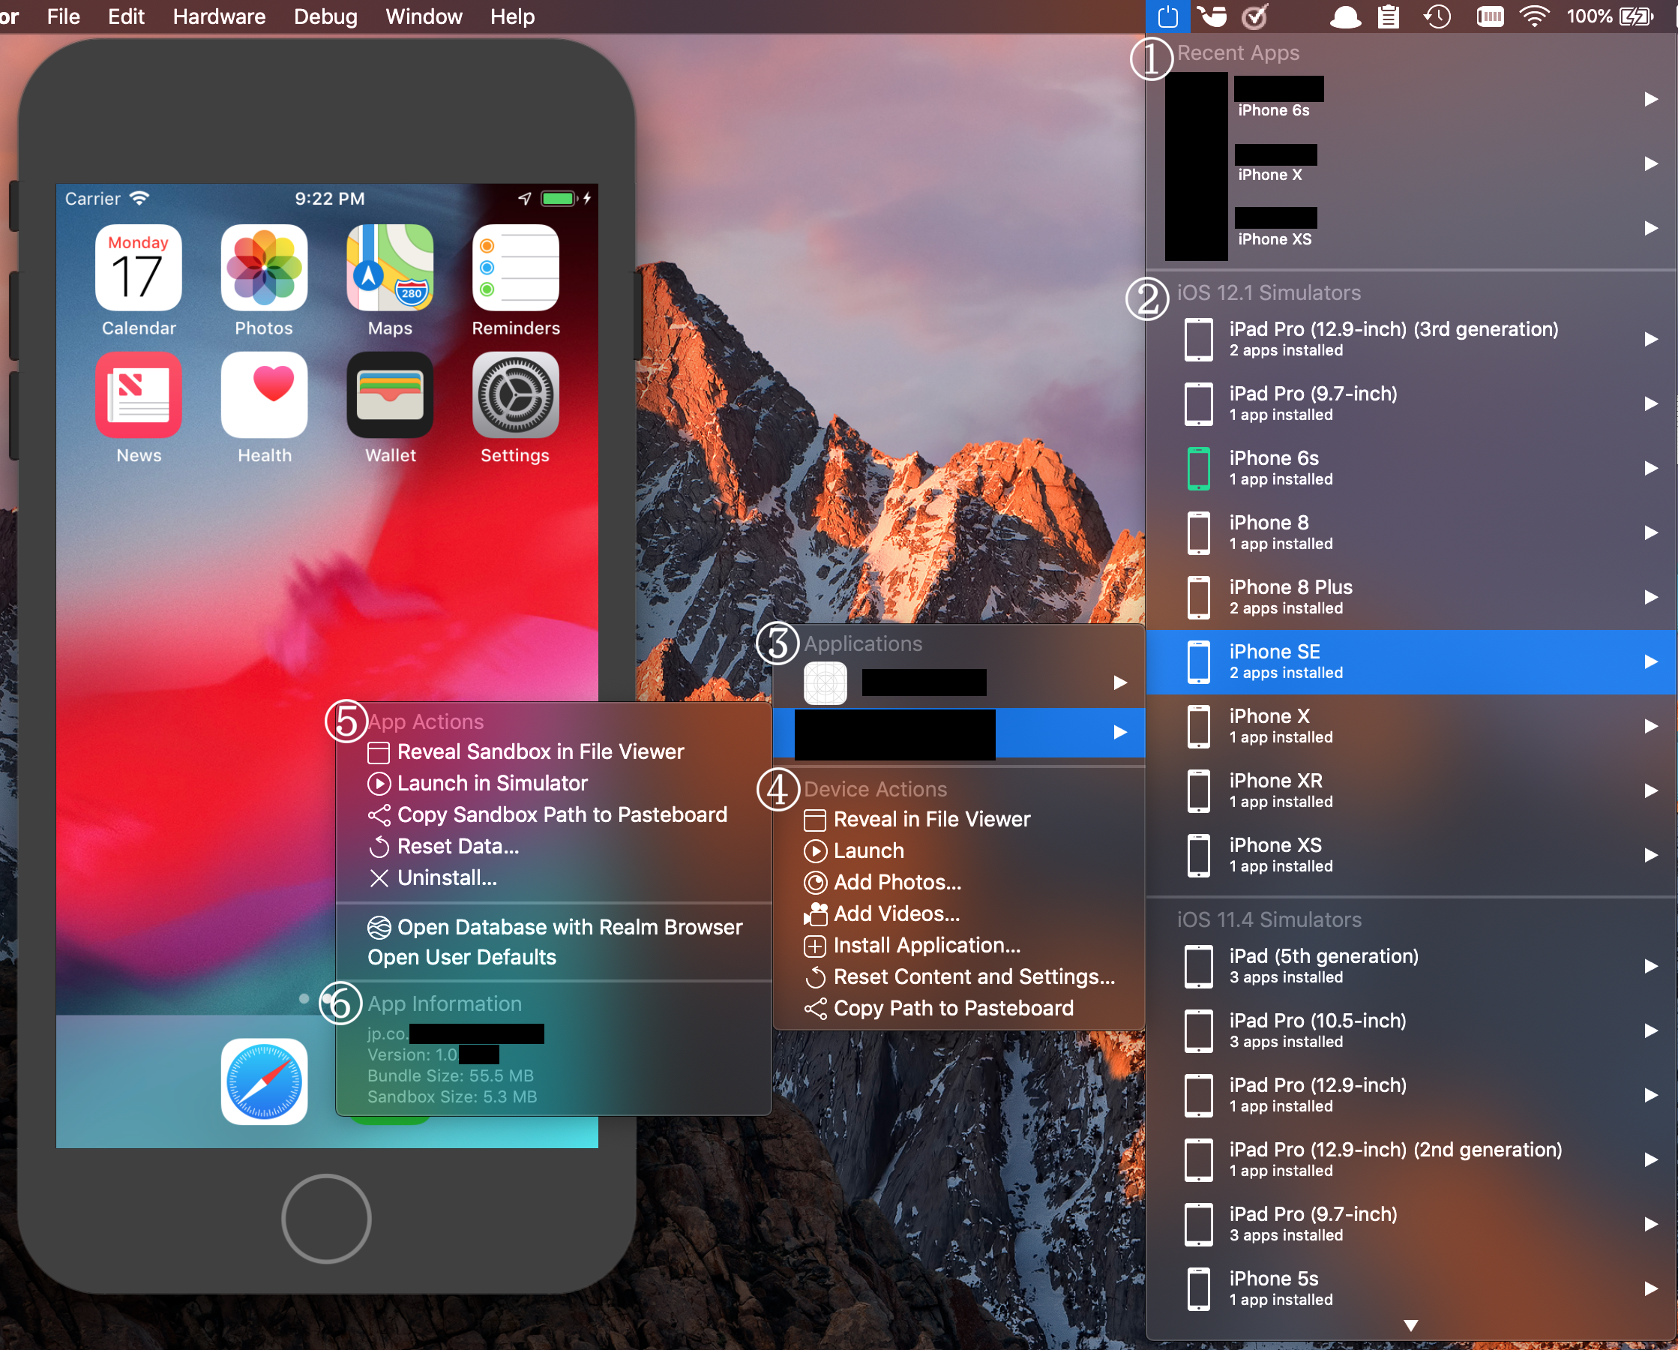Open the Reminders app icon
This screenshot has height=1350, width=1678.
pyautogui.click(x=515, y=268)
